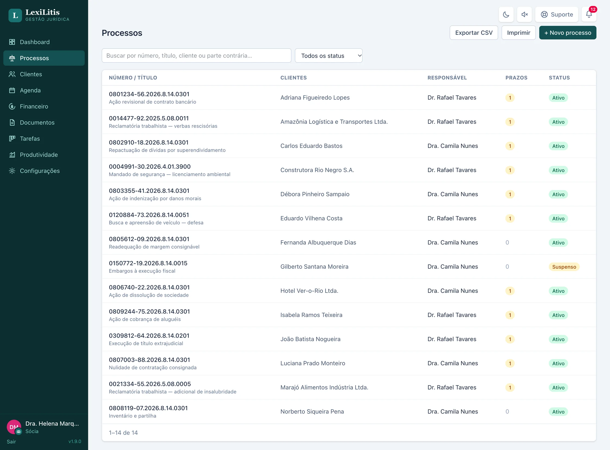Click the camera badge on the user avatar
This screenshot has width=610, height=450.
[x=19, y=431]
